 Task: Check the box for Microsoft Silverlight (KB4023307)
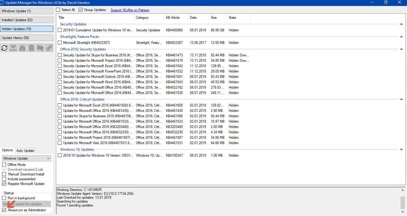click(x=60, y=43)
